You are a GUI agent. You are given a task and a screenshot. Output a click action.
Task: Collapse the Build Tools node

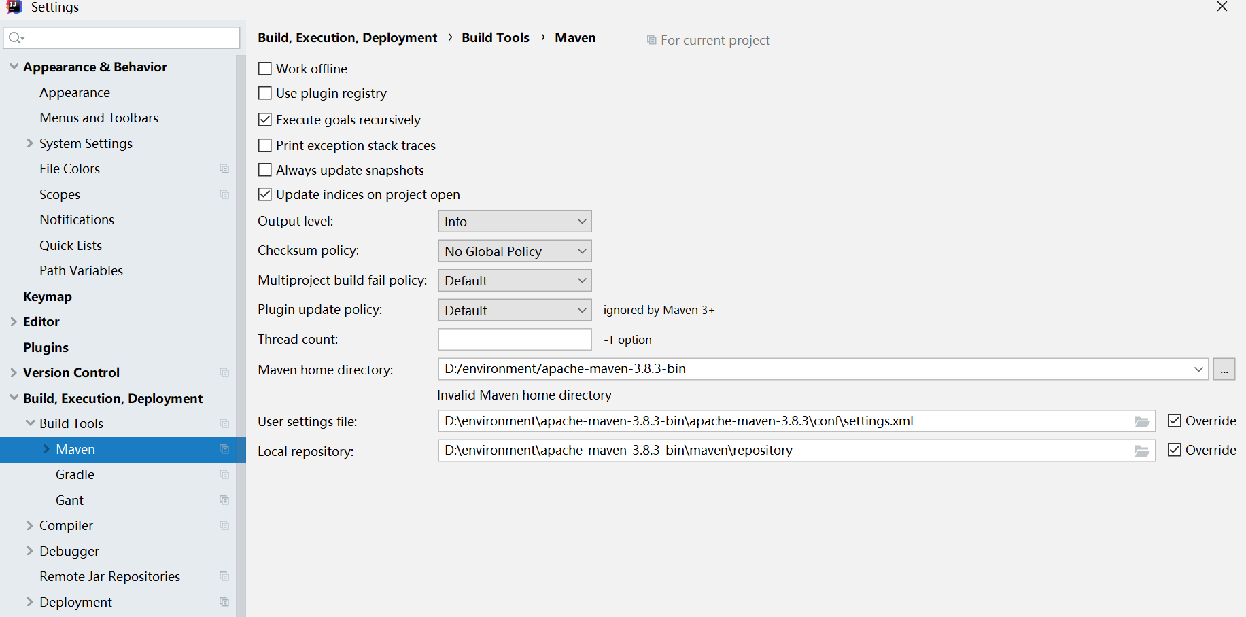click(x=30, y=423)
